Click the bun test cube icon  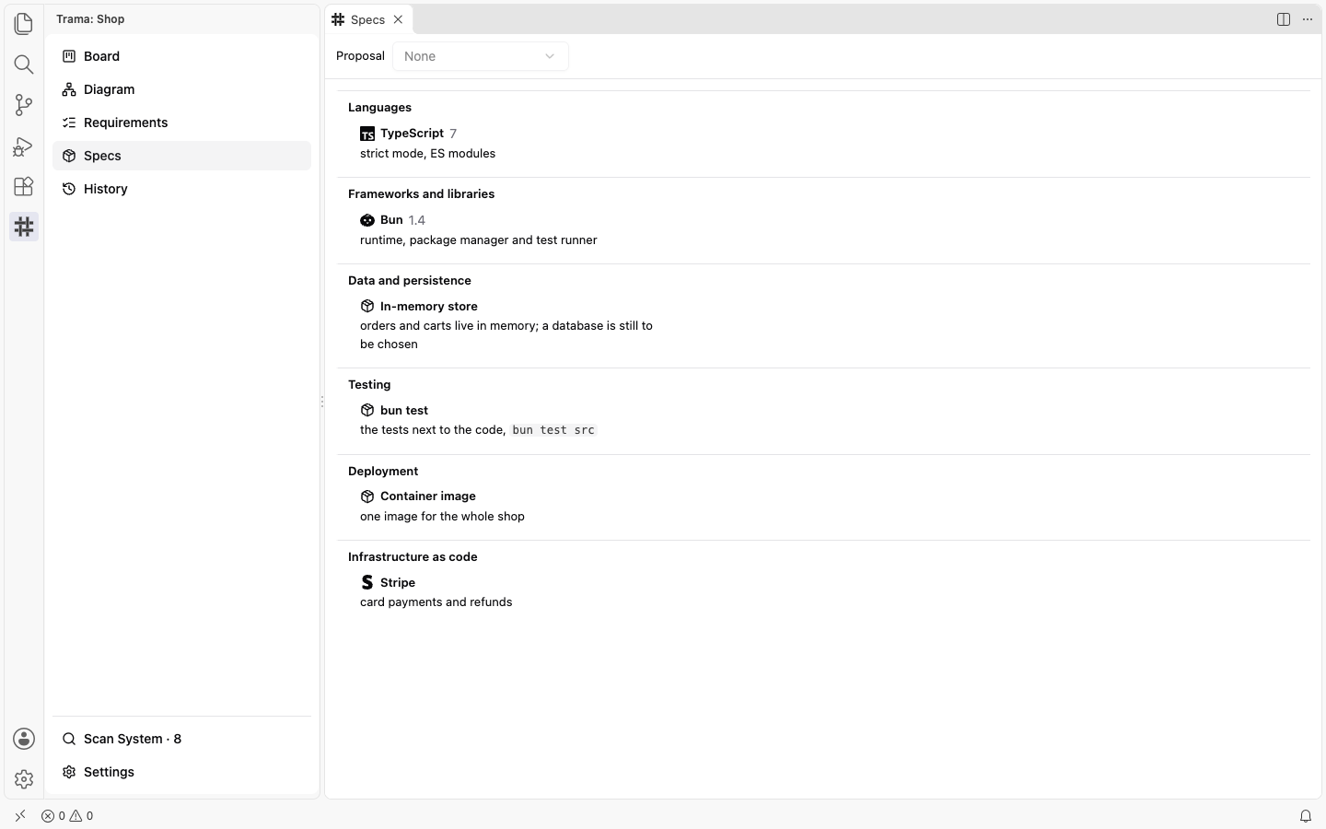click(367, 410)
